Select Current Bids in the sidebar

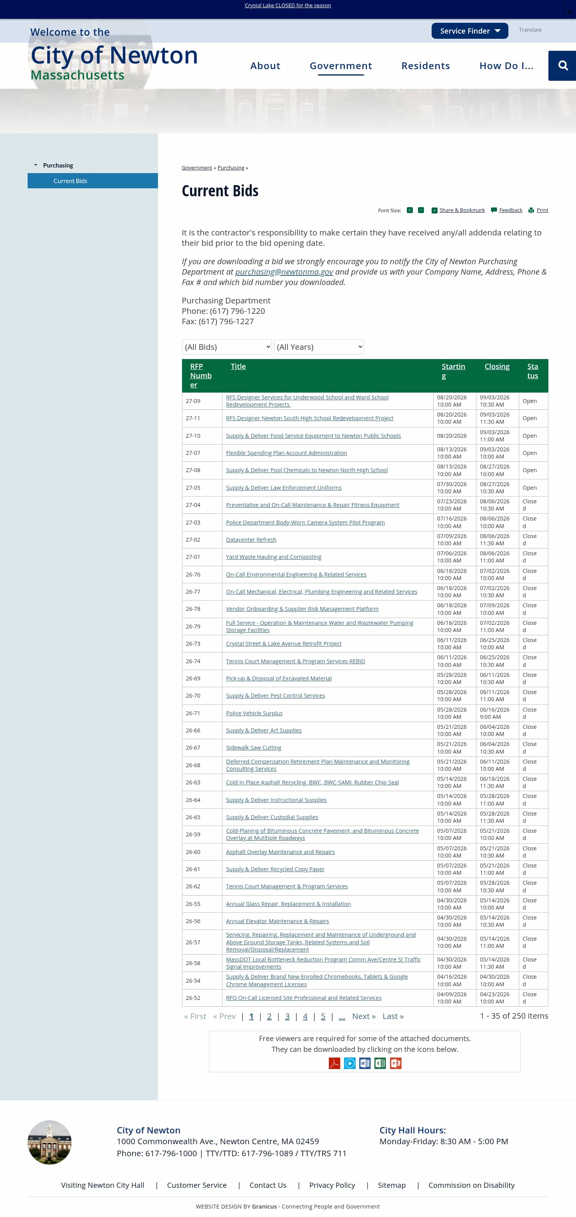(x=93, y=181)
